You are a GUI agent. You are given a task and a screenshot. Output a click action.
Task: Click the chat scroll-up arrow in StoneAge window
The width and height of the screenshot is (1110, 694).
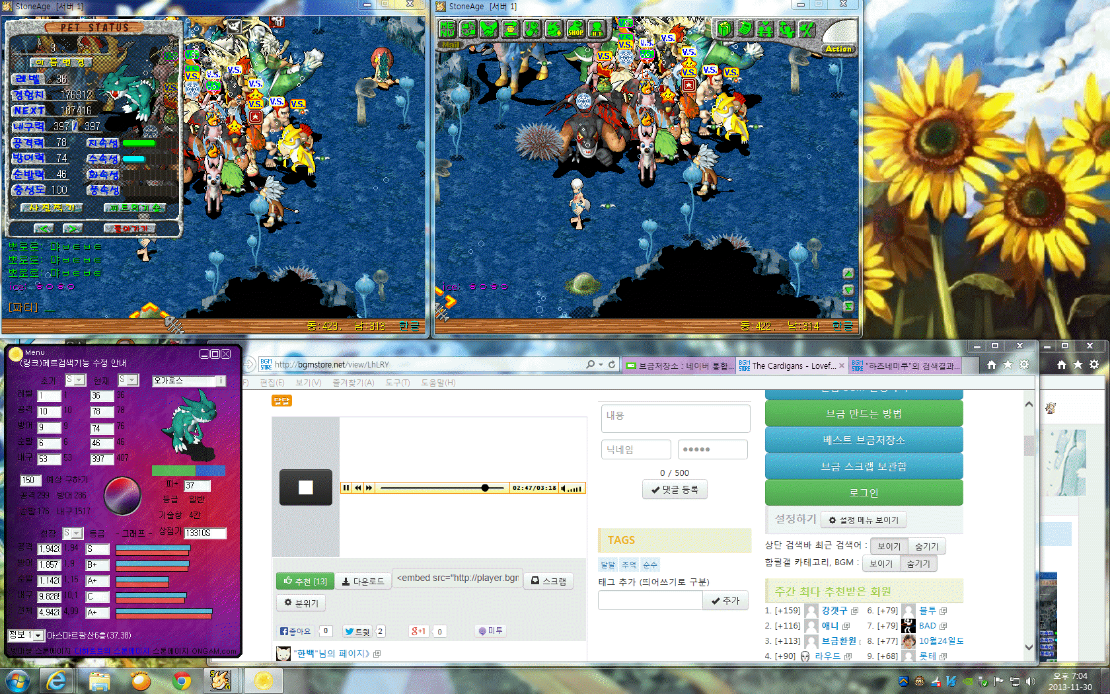(848, 273)
